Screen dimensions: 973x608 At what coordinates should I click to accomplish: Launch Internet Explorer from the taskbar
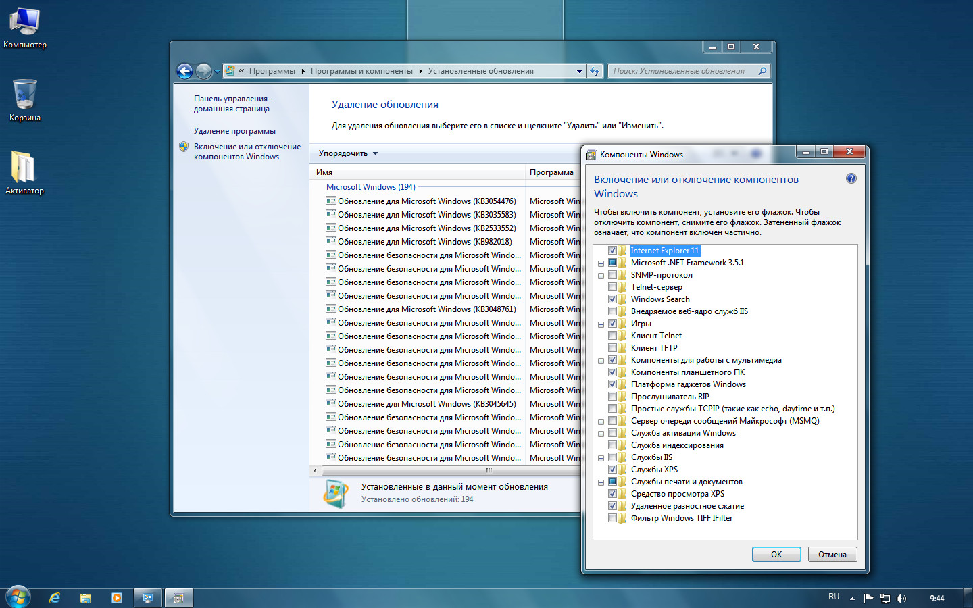coord(55,598)
